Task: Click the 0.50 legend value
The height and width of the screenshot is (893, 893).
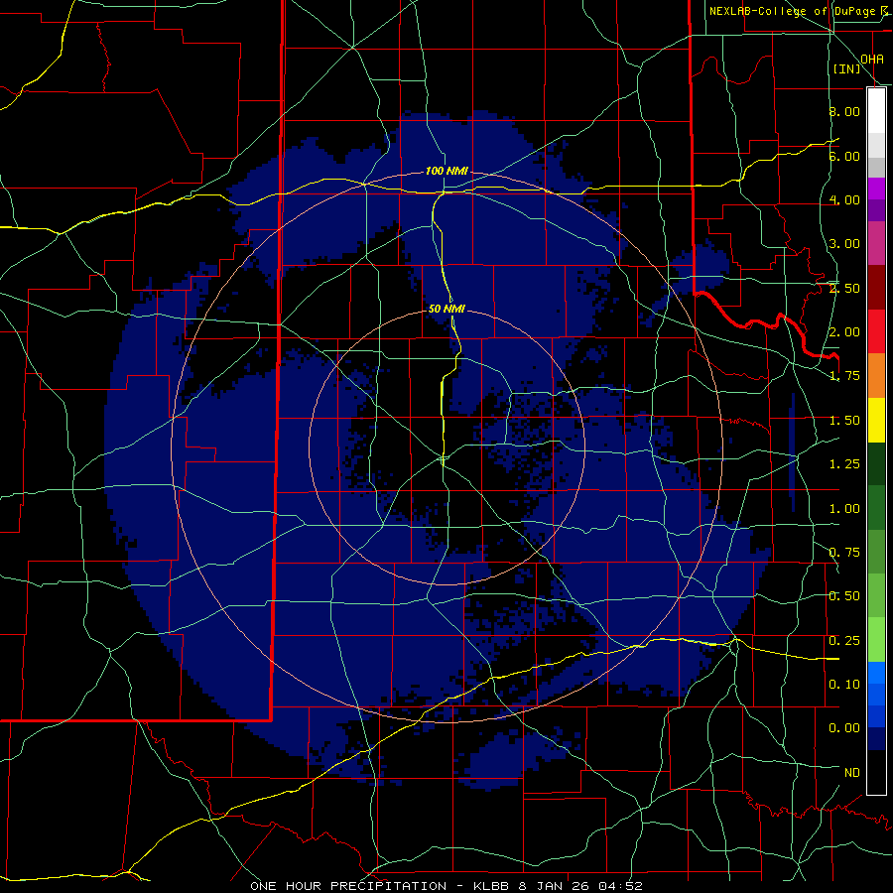Action: click(844, 596)
